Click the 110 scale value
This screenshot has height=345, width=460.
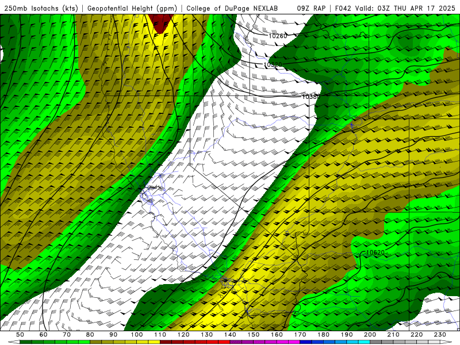coord(160,335)
